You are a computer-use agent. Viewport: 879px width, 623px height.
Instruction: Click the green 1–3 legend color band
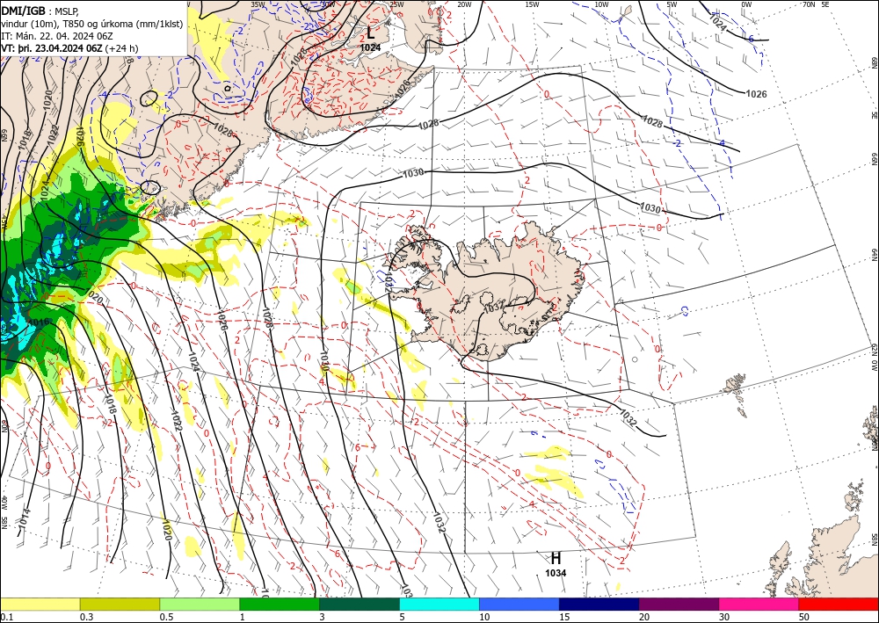pos(280,604)
